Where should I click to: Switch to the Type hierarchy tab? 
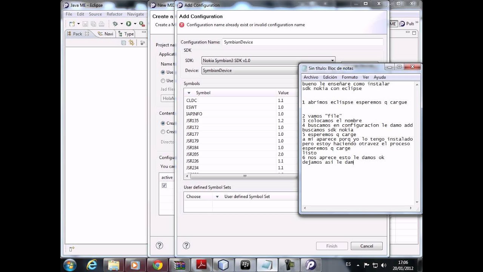point(126,34)
